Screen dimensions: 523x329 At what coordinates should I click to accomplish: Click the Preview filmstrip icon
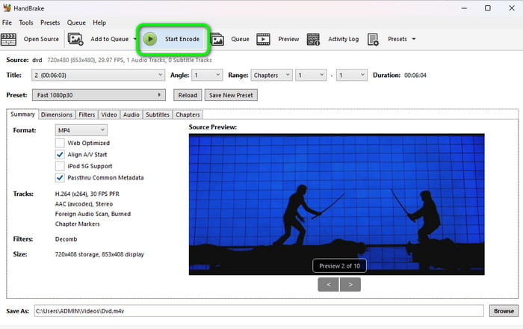(263, 39)
